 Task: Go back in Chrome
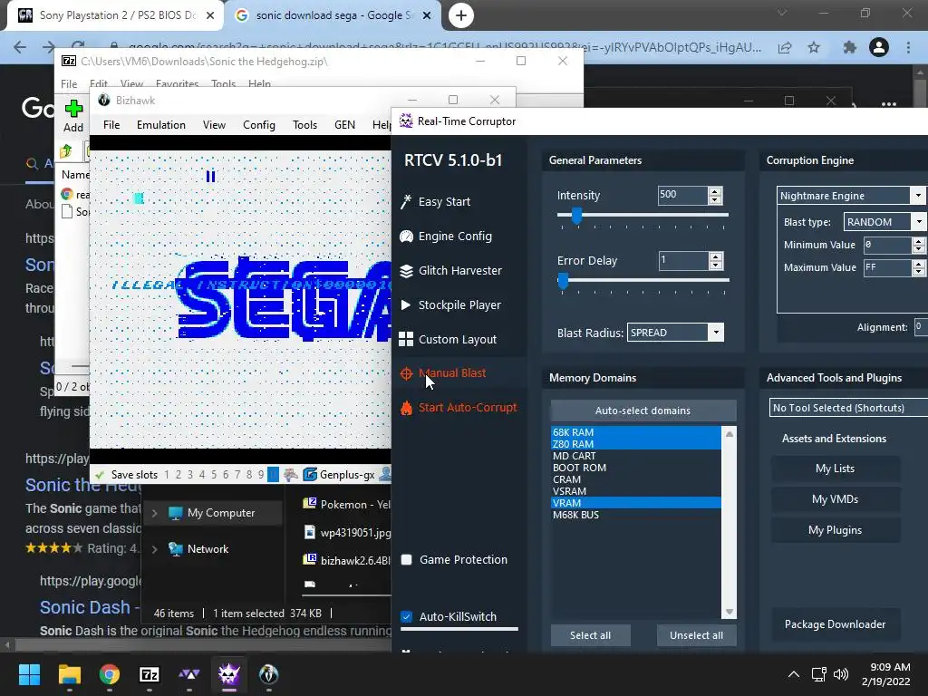20,47
